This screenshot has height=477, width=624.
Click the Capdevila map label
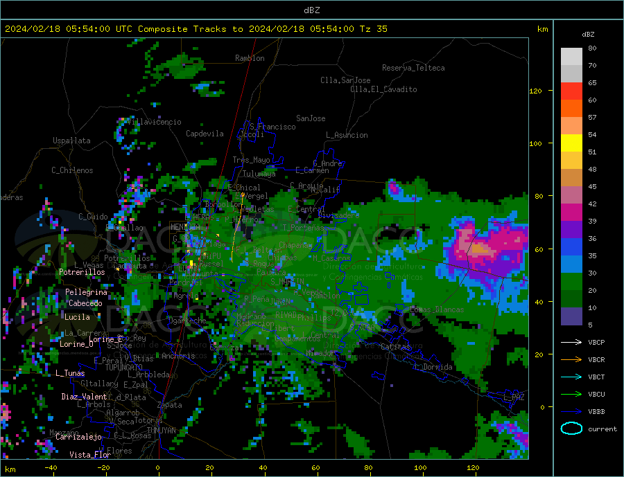[x=205, y=134]
